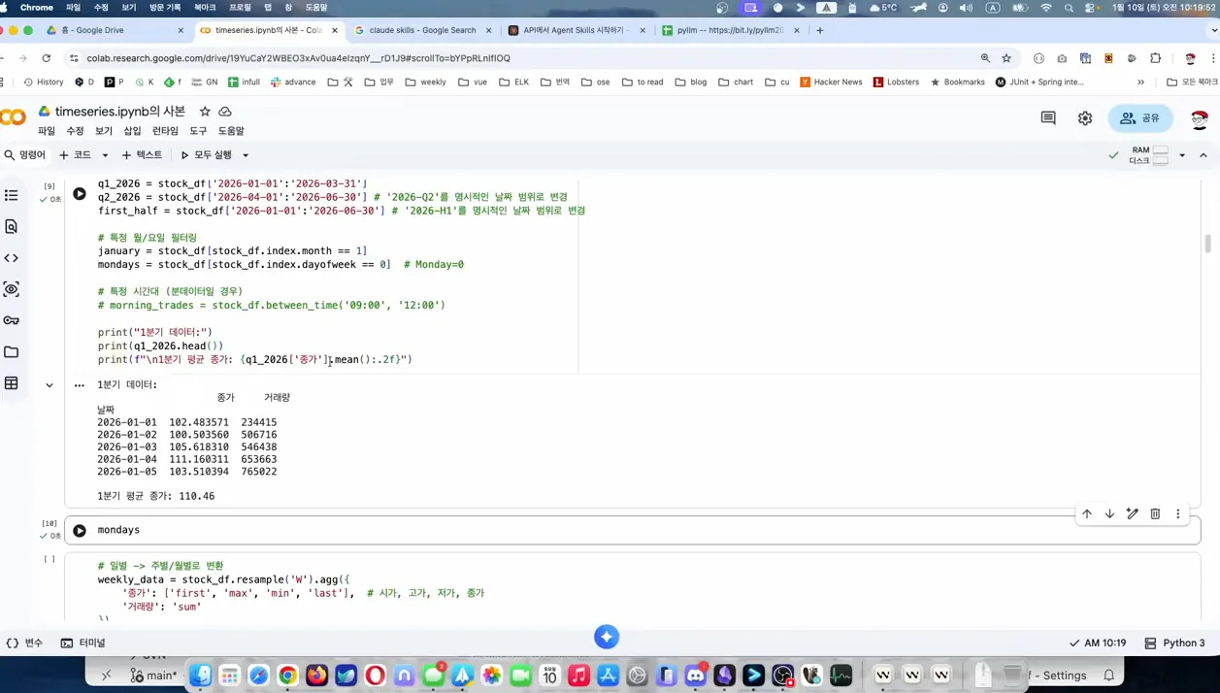Image resolution: width=1220 pixels, height=693 pixels.
Task: Open the 명령어 command palette
Action: (x=25, y=155)
